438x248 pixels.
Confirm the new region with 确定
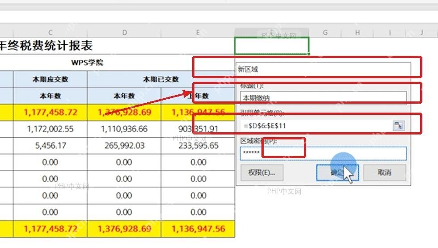(337, 172)
